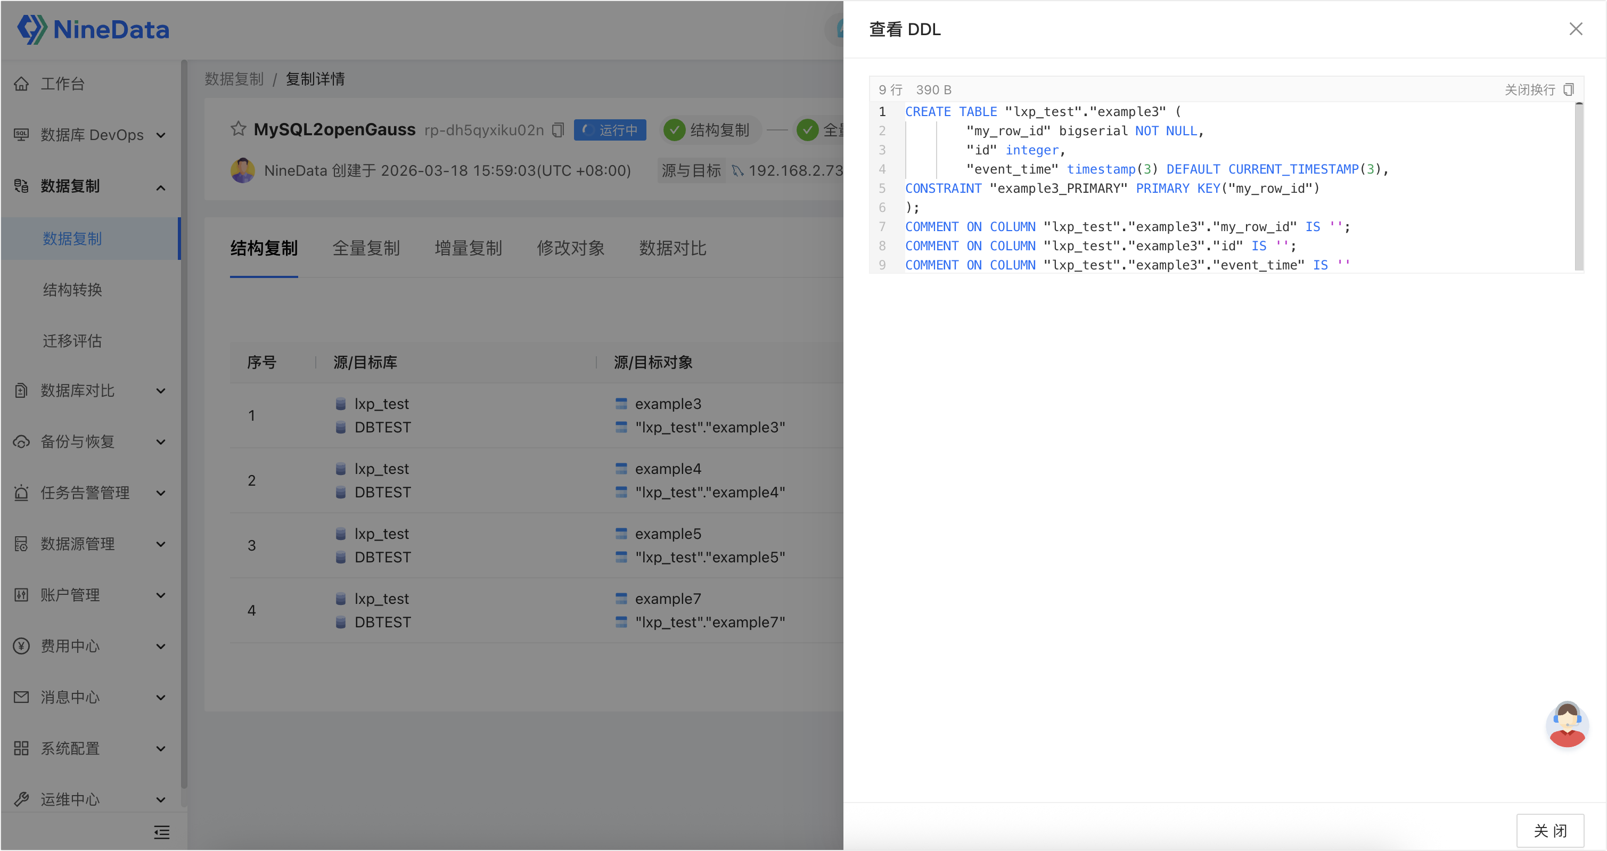Expand 账户管理 menu
The width and height of the screenshot is (1607, 851).
pos(161,596)
